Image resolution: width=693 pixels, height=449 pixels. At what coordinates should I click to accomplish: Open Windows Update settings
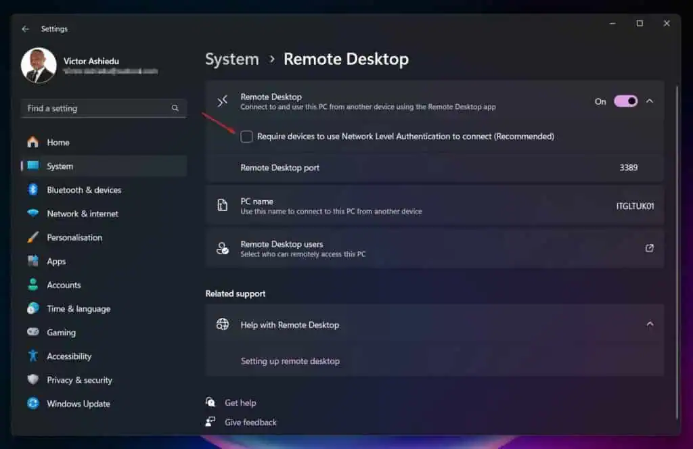(x=104, y=404)
